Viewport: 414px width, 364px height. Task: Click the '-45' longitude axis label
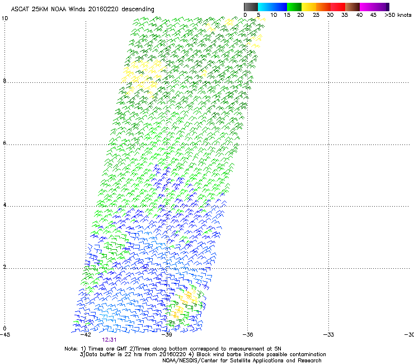click(x=5, y=335)
